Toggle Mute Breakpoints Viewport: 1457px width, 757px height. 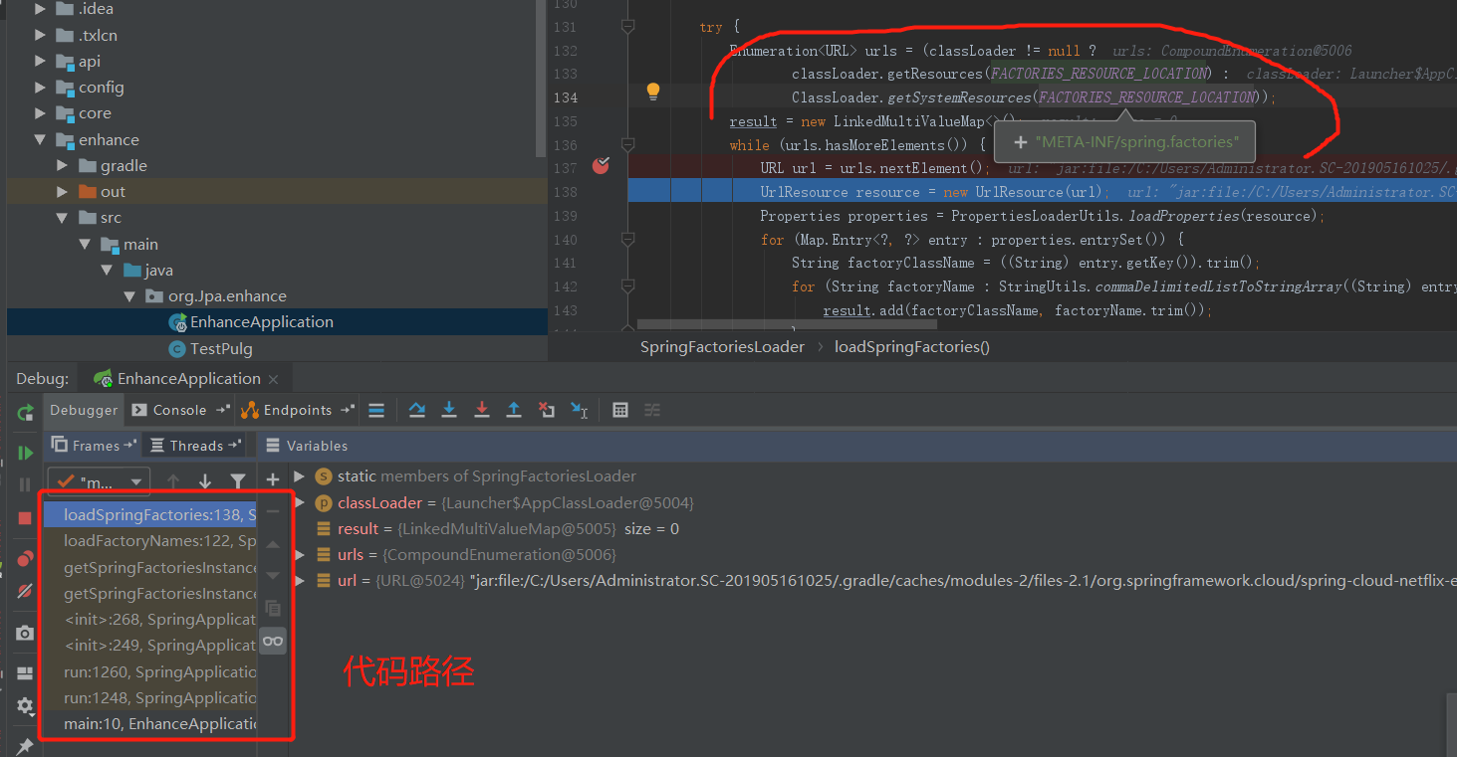coord(25,591)
